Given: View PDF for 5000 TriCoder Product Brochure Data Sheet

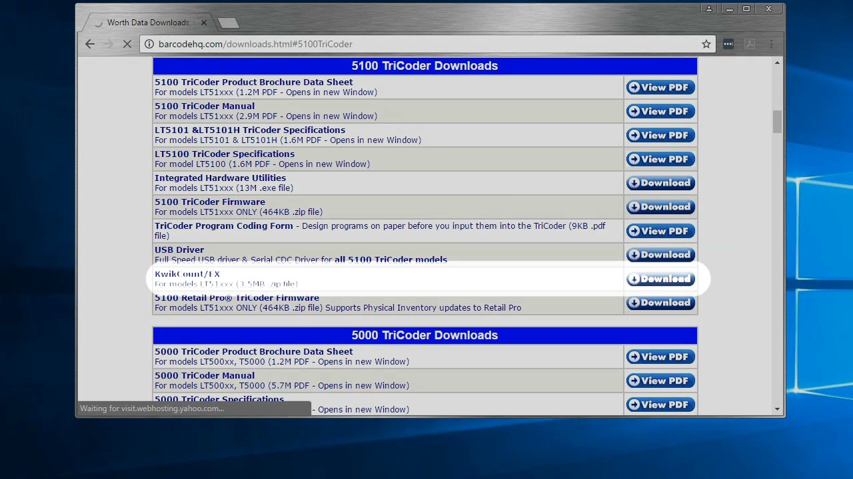Looking at the screenshot, I should click(x=660, y=357).
